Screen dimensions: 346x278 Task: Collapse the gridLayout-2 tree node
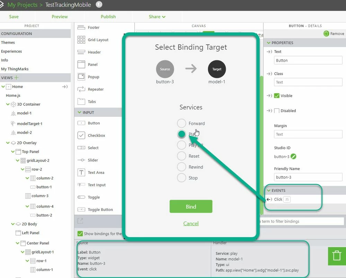[x=18, y=160]
